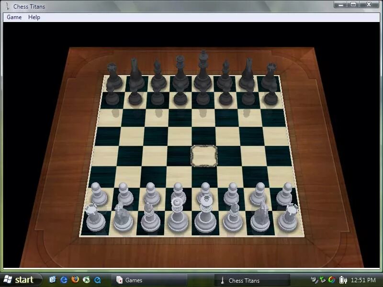The width and height of the screenshot is (383, 287).
Task: Click the black rook on h8
Action: [x=269, y=77]
